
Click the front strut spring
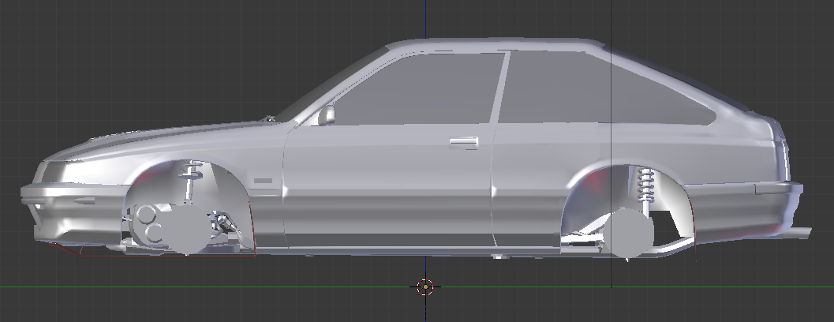pos(192,170)
